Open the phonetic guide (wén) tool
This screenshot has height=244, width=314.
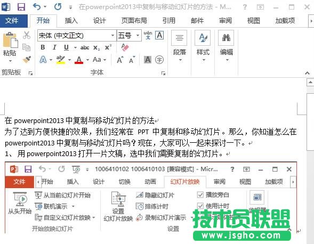click(148, 35)
